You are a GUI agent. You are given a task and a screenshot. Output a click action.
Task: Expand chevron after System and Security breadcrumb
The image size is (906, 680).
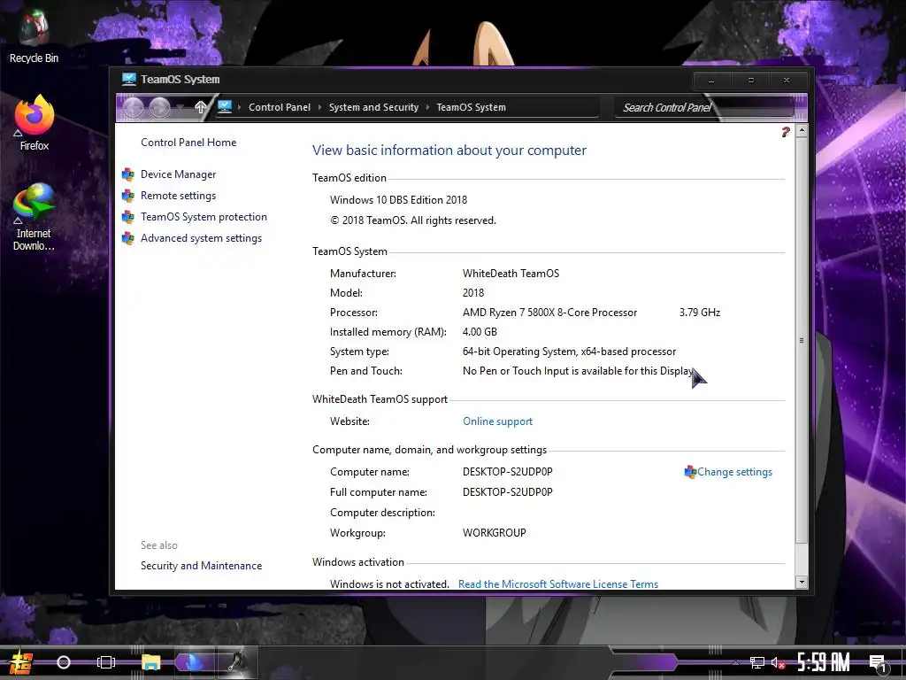(x=427, y=107)
